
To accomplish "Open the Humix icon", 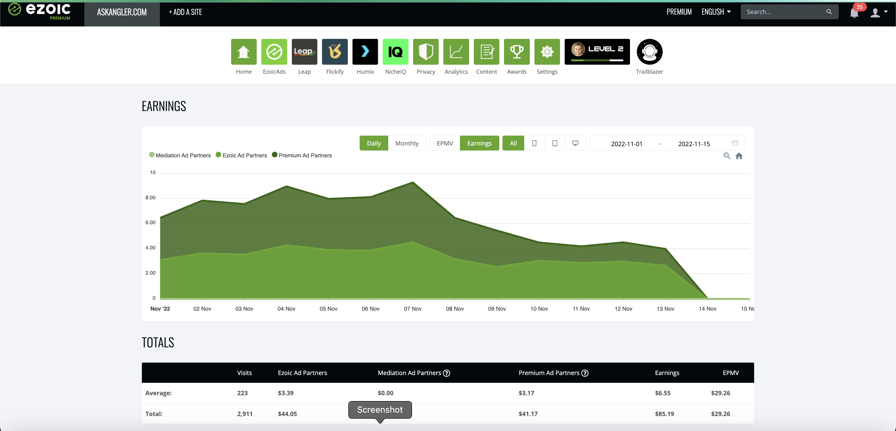I will pyautogui.click(x=365, y=52).
